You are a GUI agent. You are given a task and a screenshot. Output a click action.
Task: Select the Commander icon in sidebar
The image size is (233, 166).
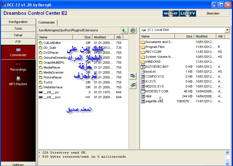(x=18, y=50)
